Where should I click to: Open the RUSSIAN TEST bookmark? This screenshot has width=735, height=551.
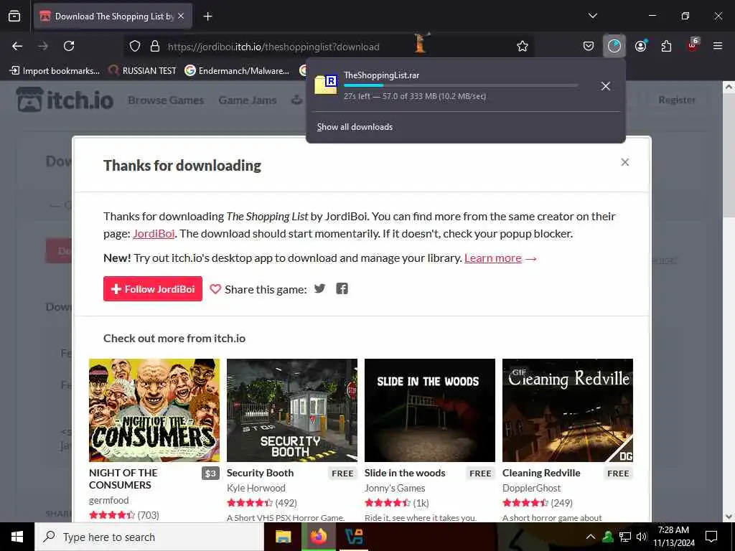(143, 71)
